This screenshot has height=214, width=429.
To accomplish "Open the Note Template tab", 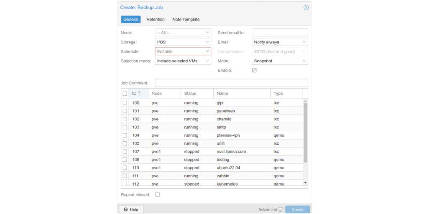I will 186,19.
